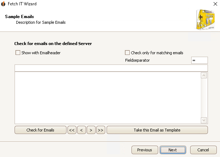Close the Fetch IT Wizard window
This screenshot has width=220, height=157.
215,4
